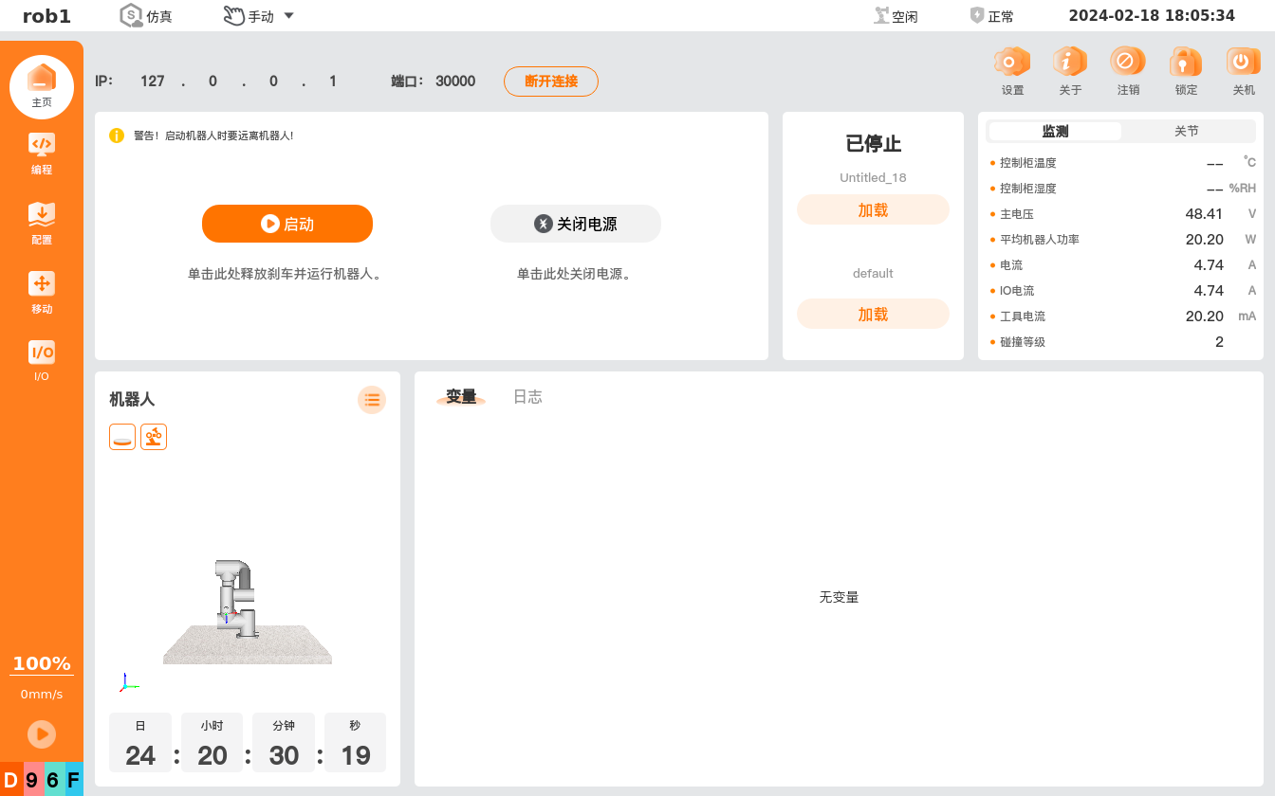
Task: Click the port value 30000
Action: coord(455,81)
